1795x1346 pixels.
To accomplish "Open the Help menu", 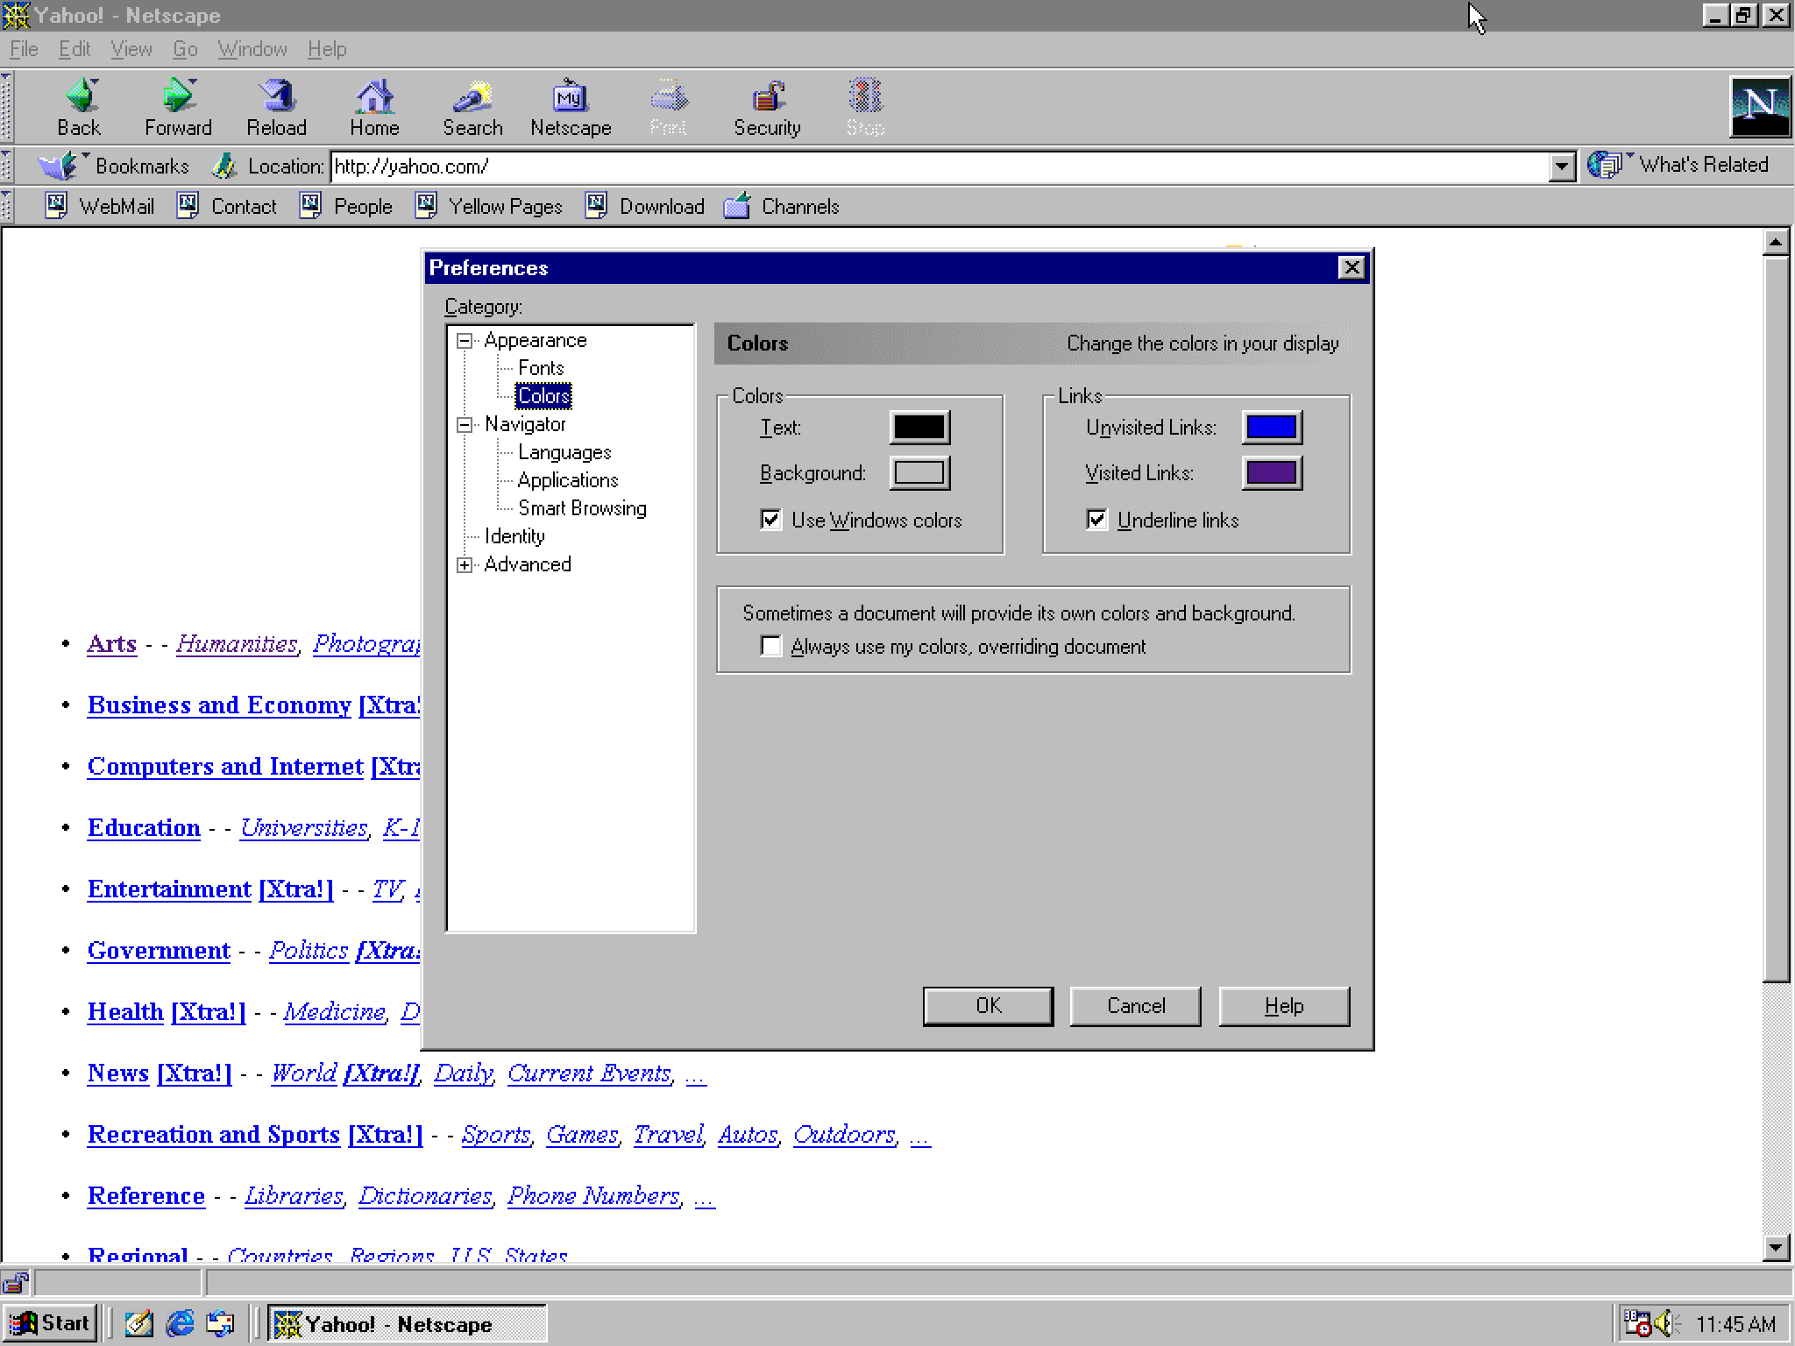I will (x=327, y=49).
